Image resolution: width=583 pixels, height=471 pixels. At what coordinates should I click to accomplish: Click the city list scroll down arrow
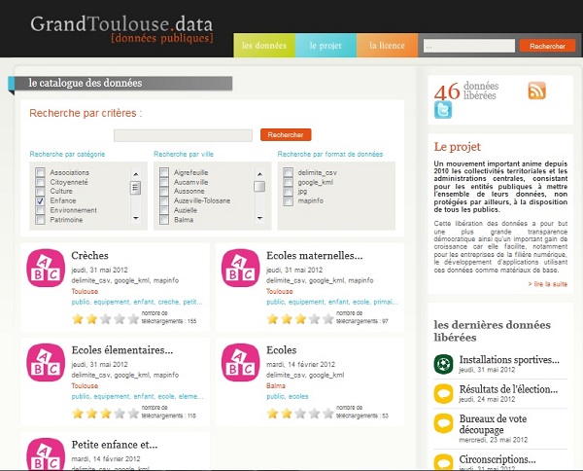click(x=259, y=218)
